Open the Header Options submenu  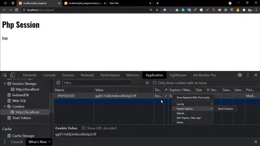click(x=193, y=109)
